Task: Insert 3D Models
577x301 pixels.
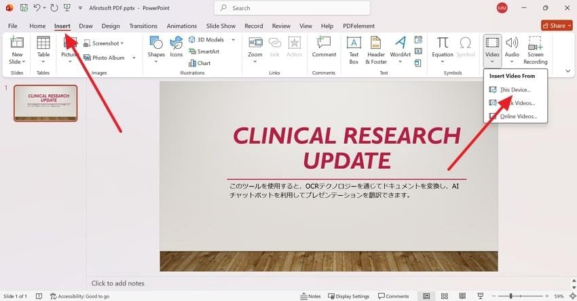Action: click(206, 40)
